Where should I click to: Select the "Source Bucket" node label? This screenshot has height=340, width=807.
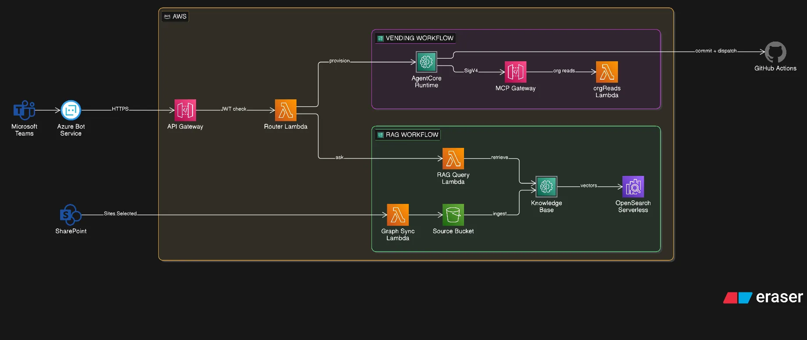tap(453, 231)
